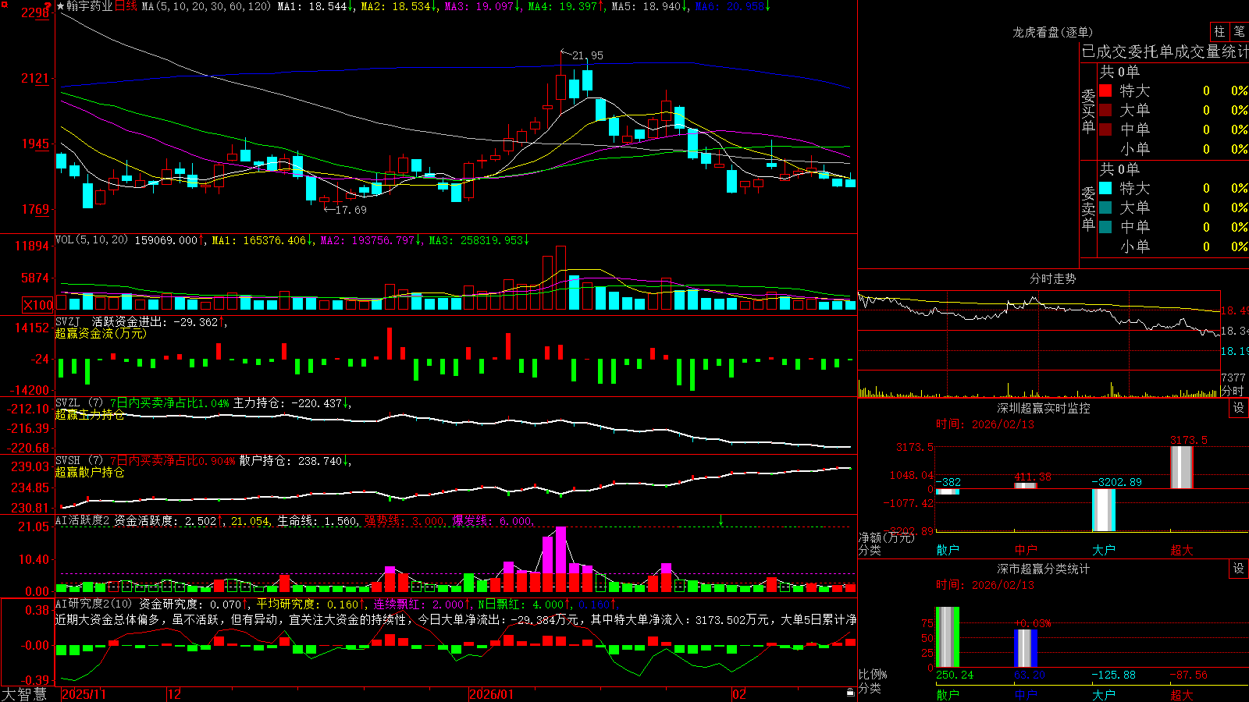Click 主力持仓: -220.437 value
This screenshot has height=702, width=1249.
pos(292,403)
